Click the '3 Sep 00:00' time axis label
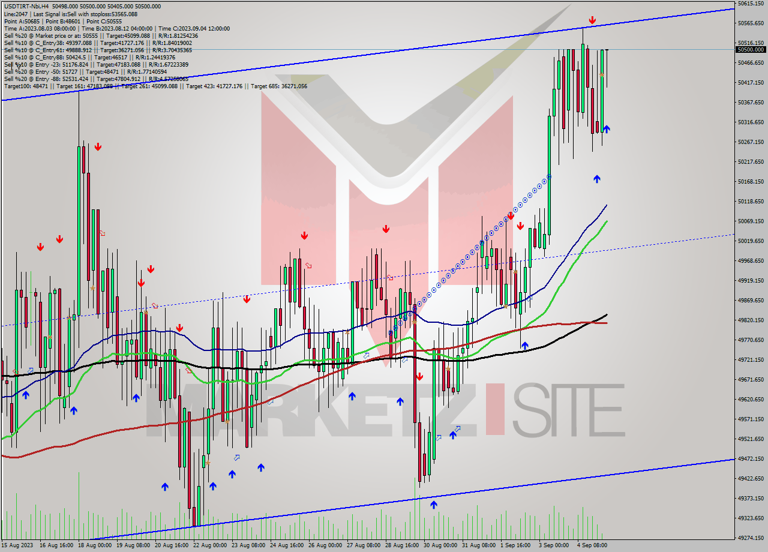Screen dimensions: 768x552 point(554,545)
